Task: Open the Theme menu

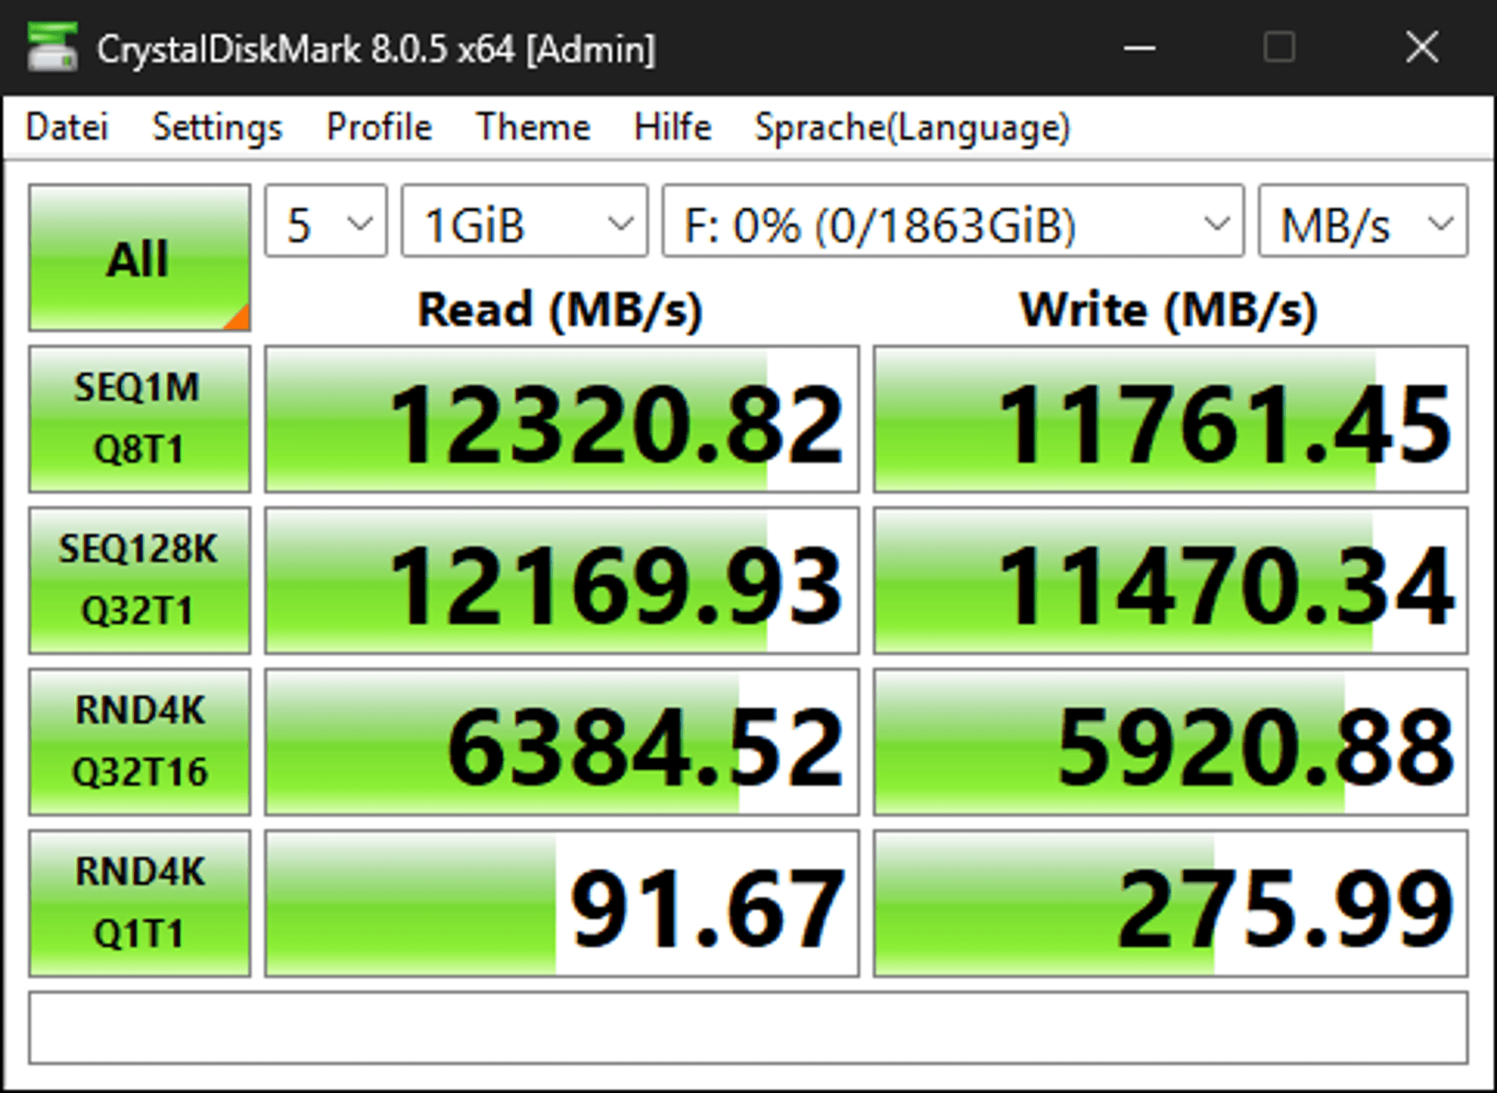Action: 533,127
